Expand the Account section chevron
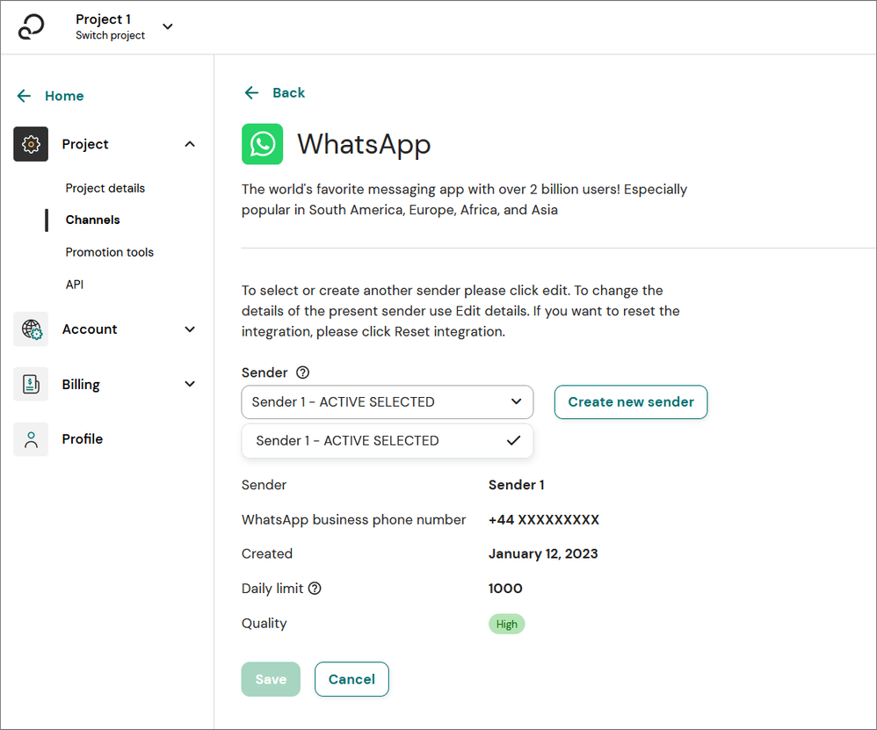 [190, 329]
